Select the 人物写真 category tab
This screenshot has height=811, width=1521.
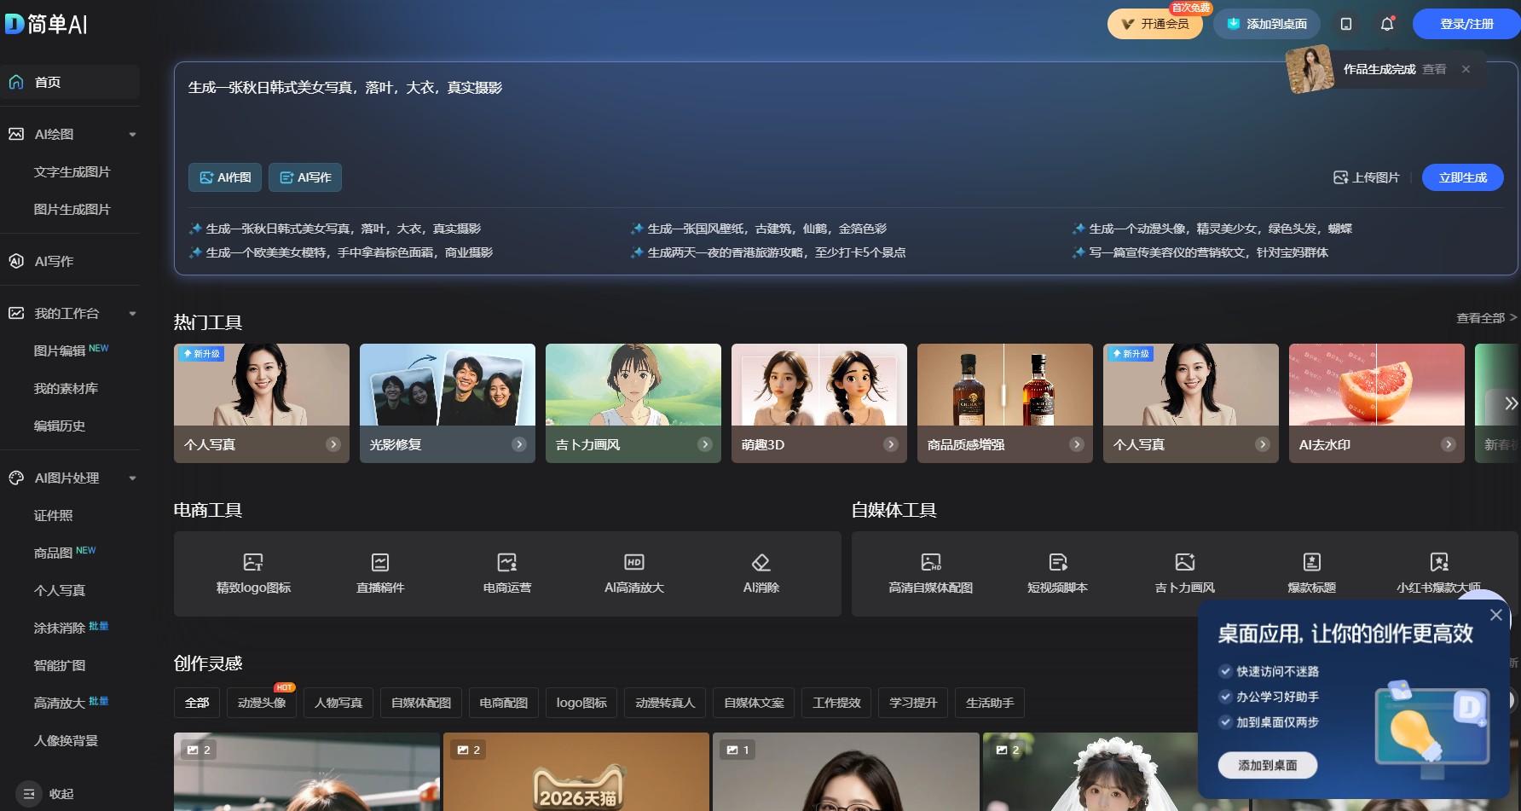click(x=338, y=703)
